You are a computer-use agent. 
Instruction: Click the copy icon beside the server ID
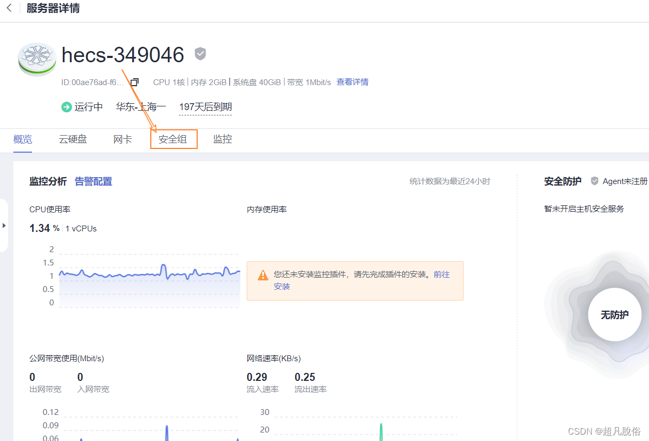coord(134,82)
